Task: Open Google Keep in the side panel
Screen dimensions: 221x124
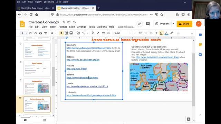Action: click(x=200, y=45)
